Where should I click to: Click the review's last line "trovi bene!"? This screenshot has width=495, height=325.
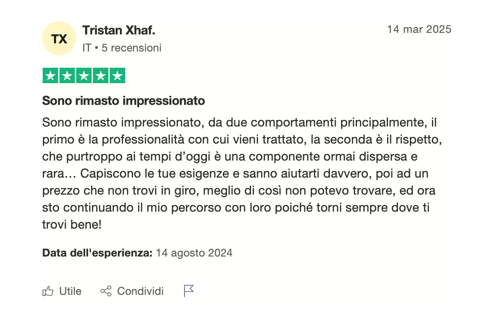click(x=72, y=225)
